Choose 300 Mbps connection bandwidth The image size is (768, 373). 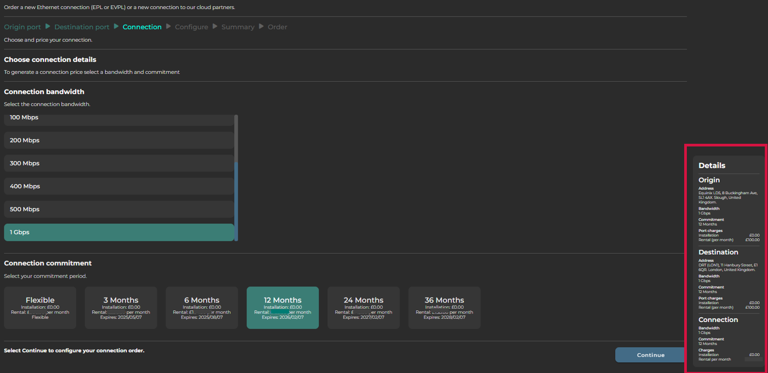(119, 163)
